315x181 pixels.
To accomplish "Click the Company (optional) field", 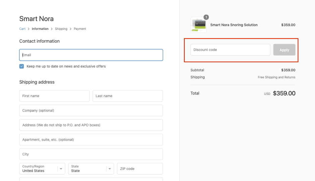I will 91,111.
